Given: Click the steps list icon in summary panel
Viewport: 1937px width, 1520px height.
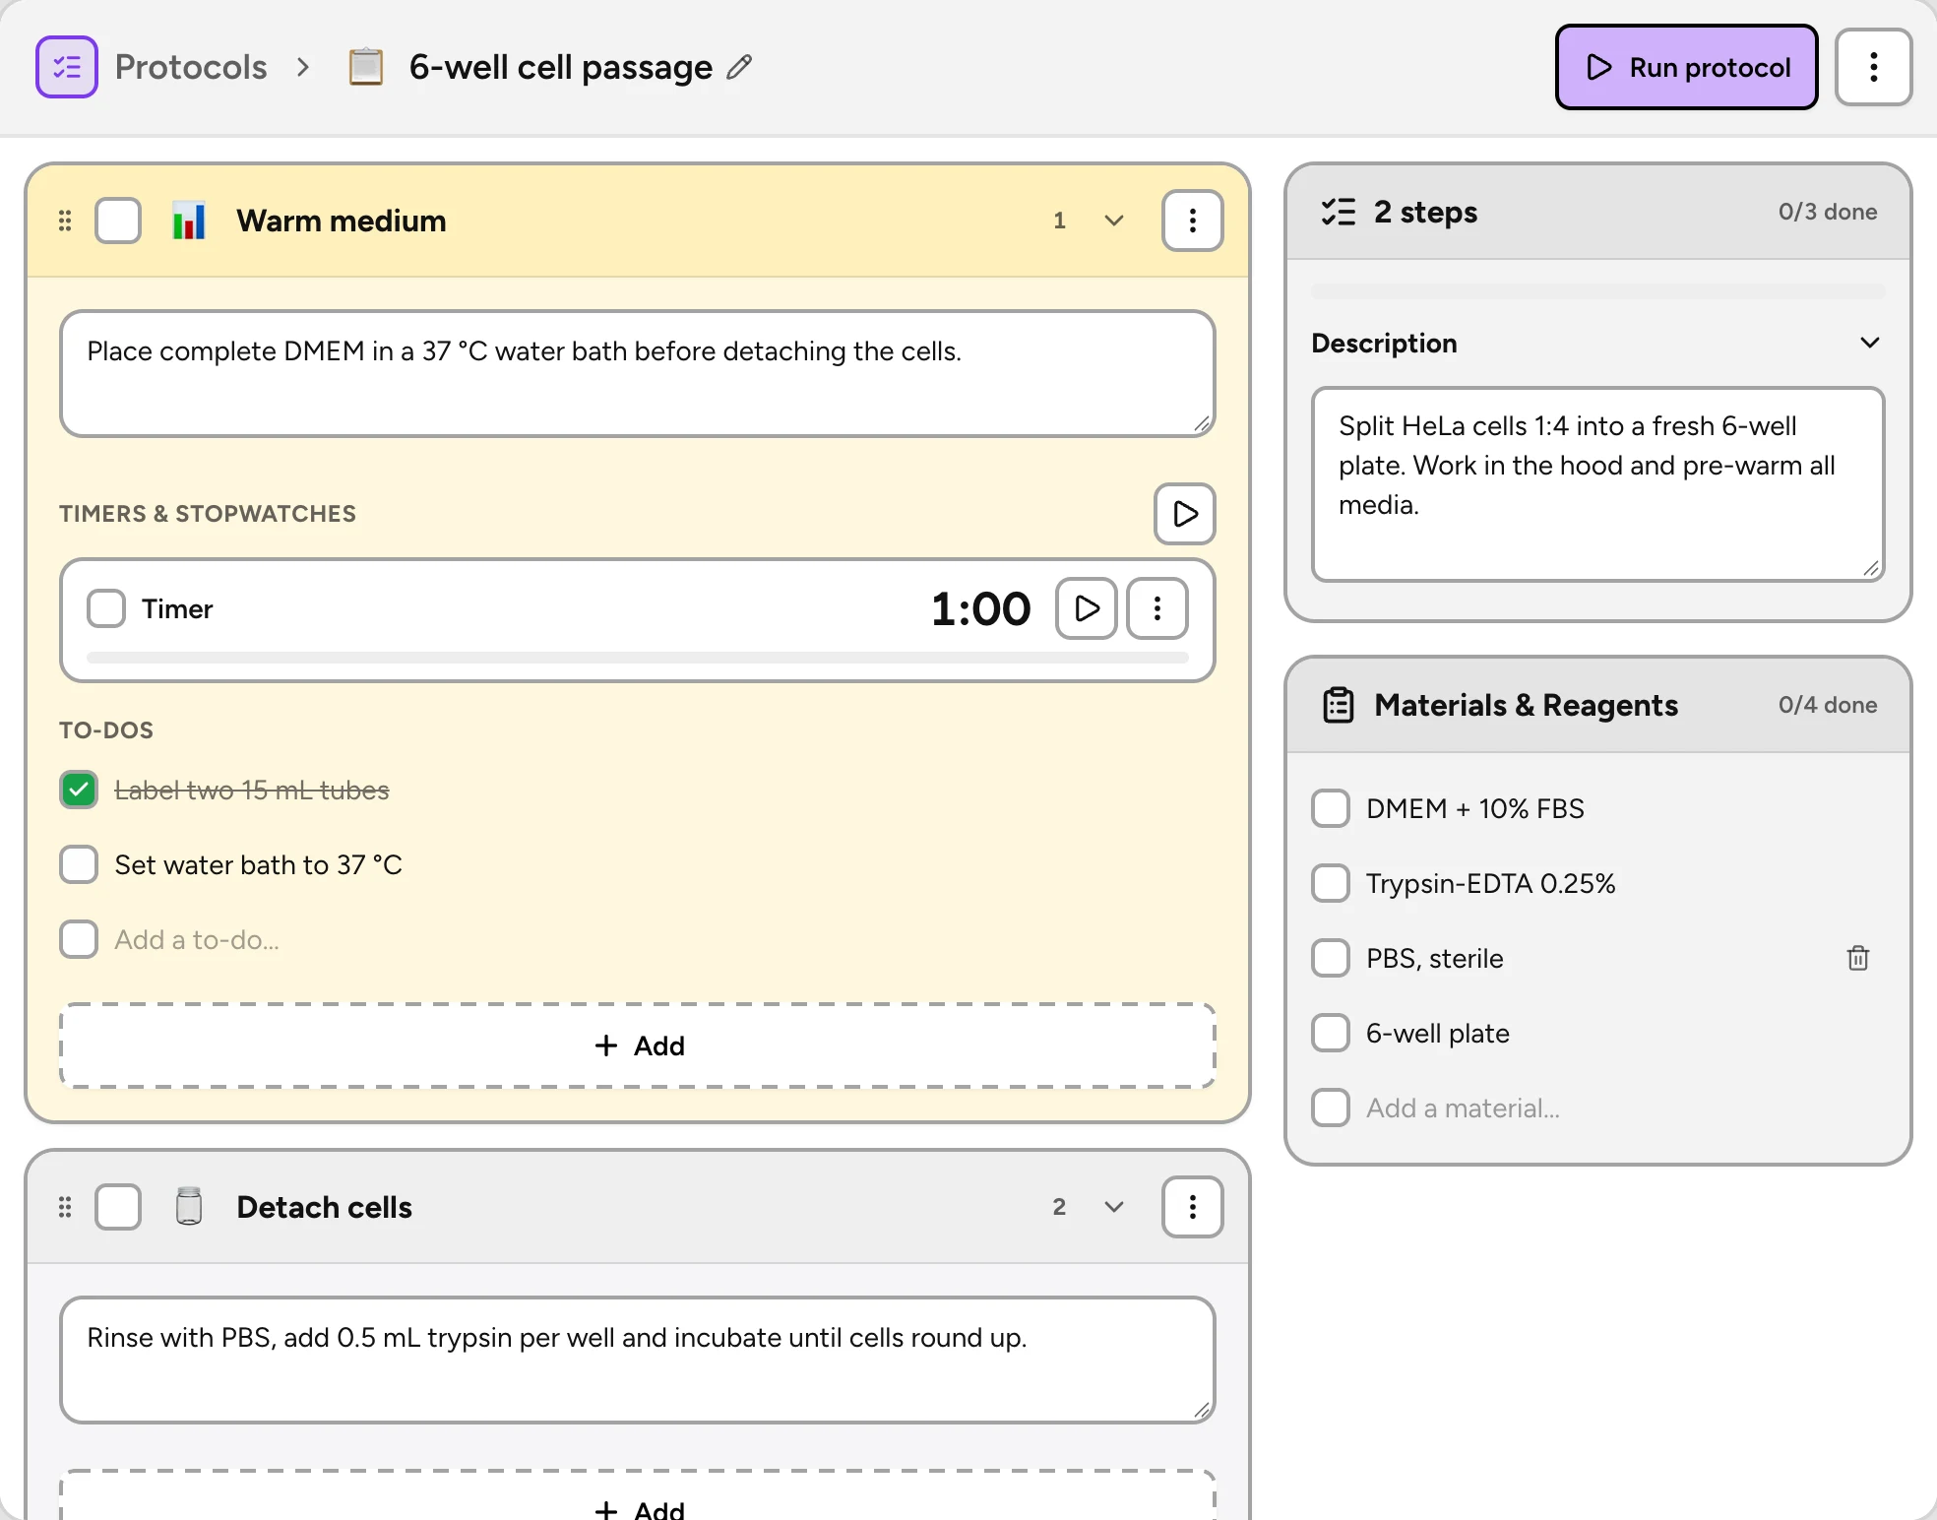Looking at the screenshot, I should pos(1339,212).
